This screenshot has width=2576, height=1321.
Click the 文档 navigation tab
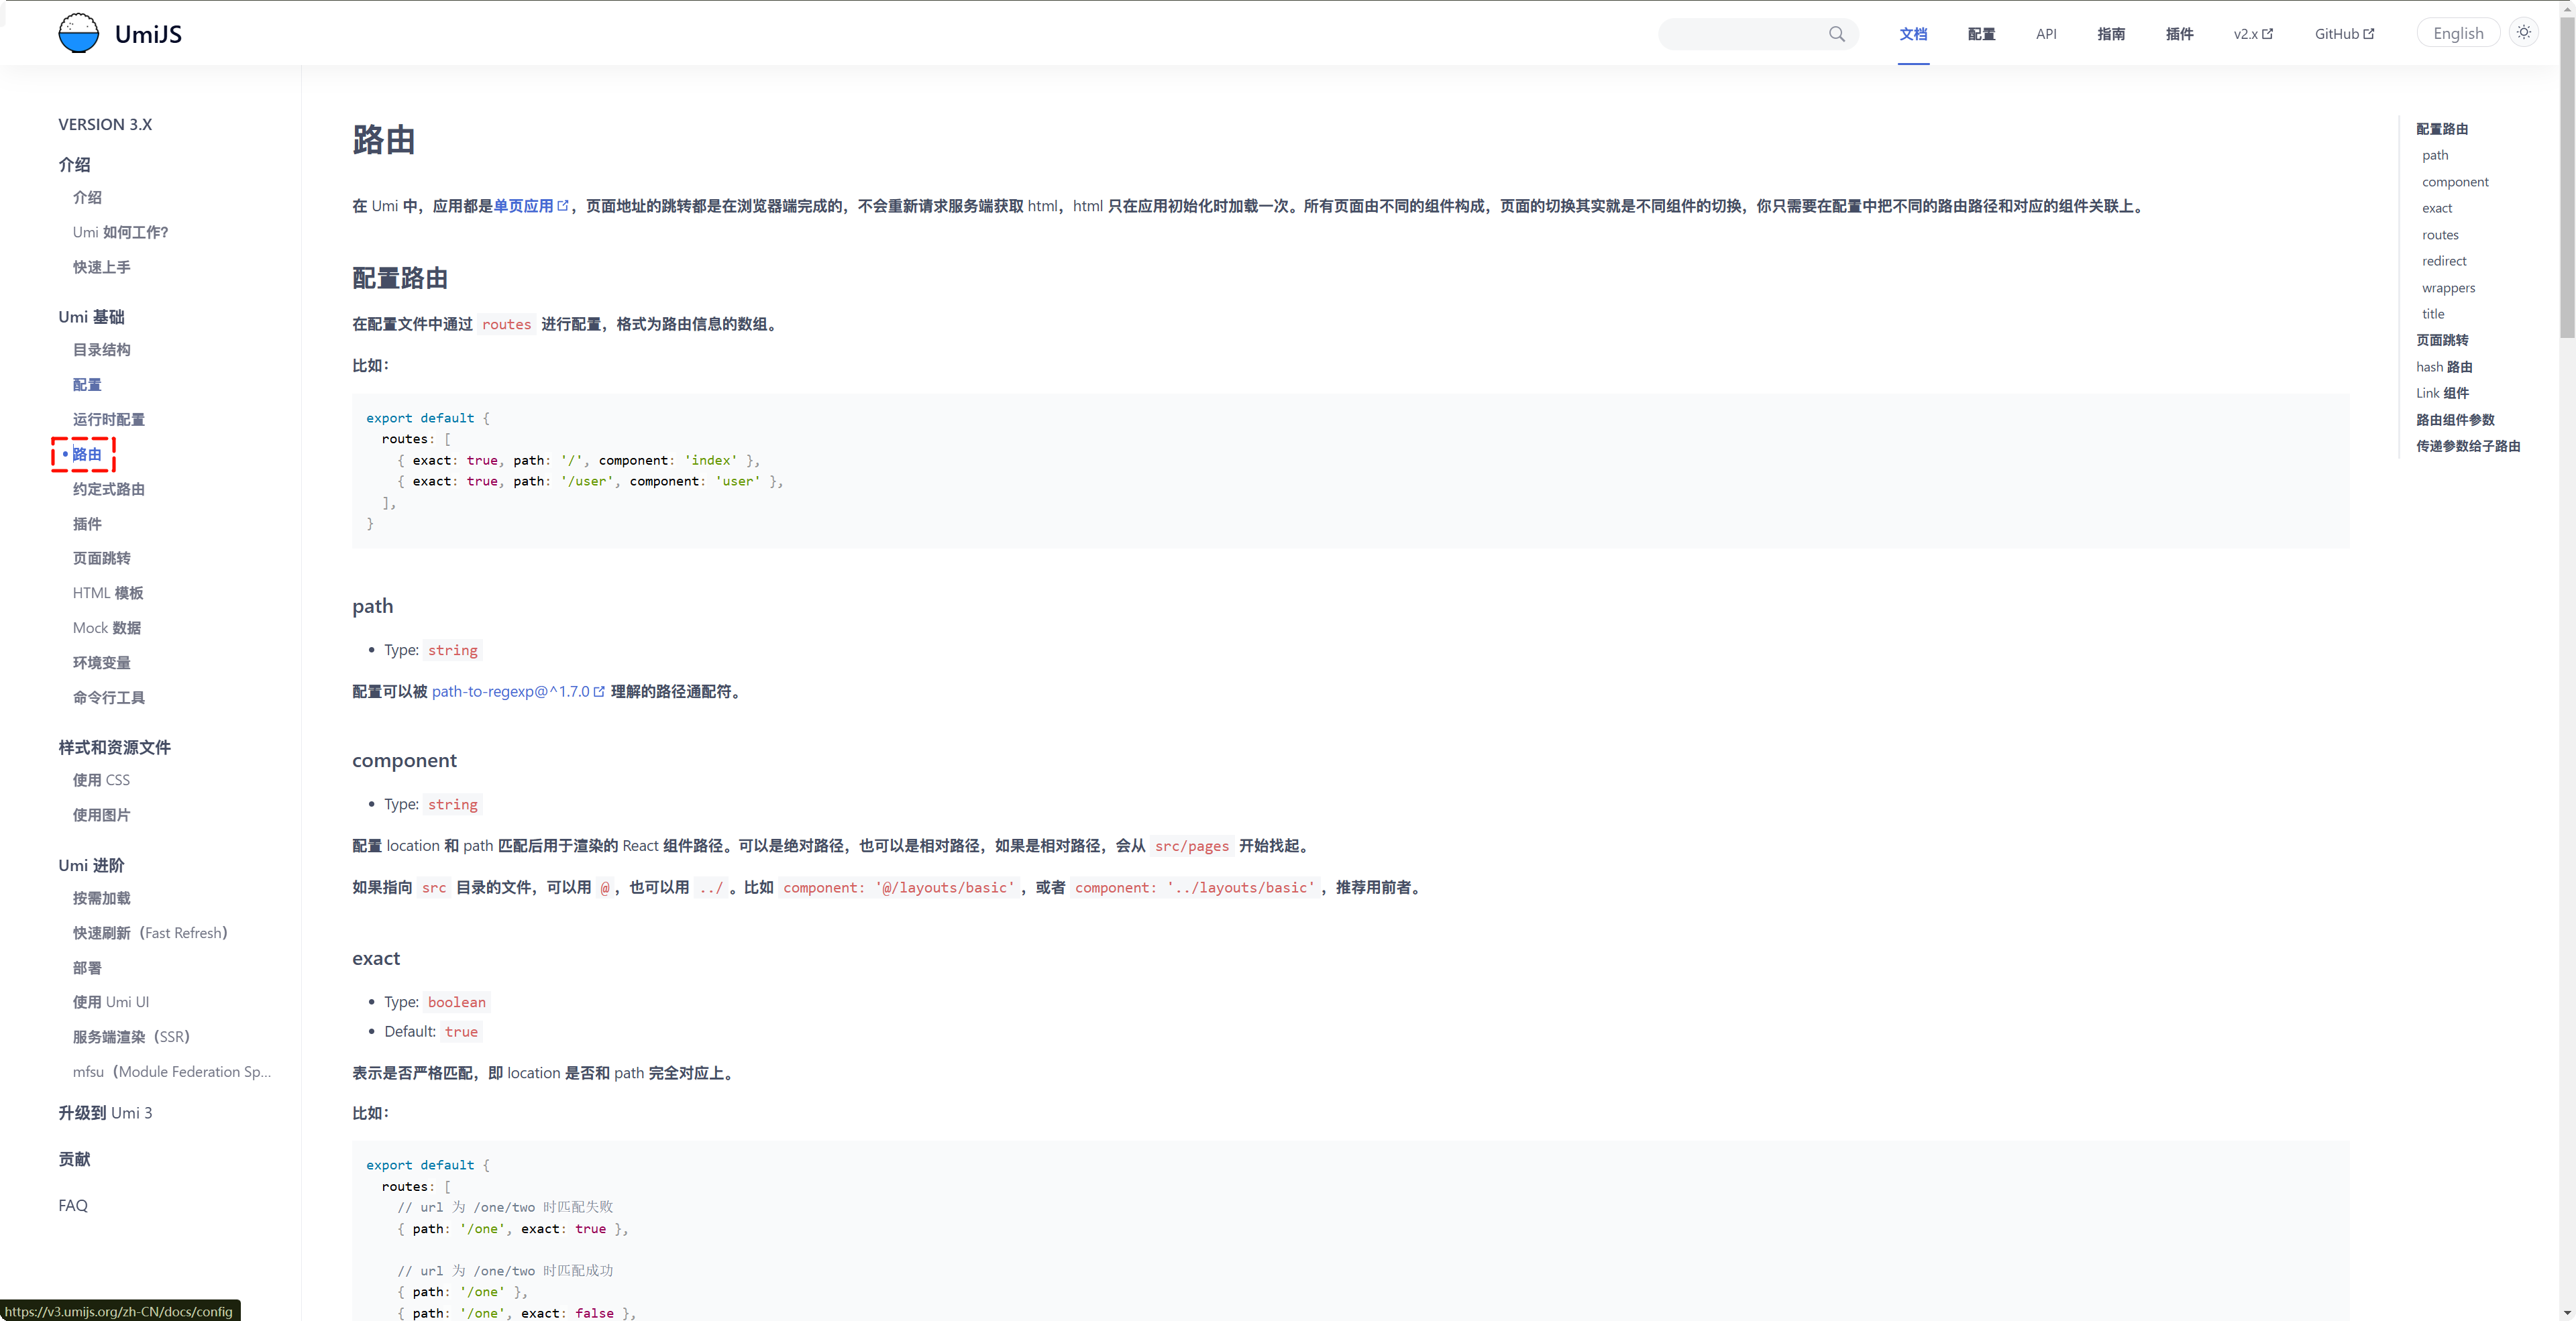coord(1912,34)
